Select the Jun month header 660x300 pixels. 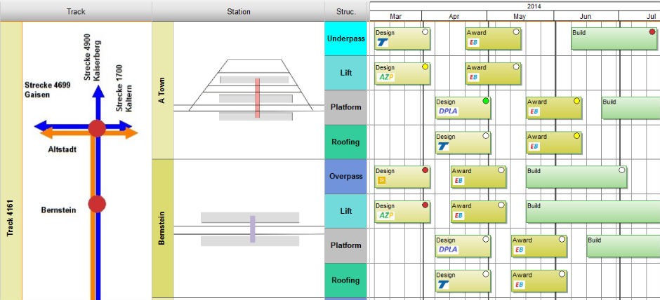(586, 16)
